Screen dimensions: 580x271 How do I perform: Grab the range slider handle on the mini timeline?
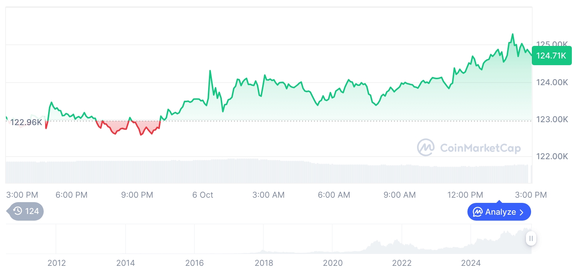[x=531, y=238]
